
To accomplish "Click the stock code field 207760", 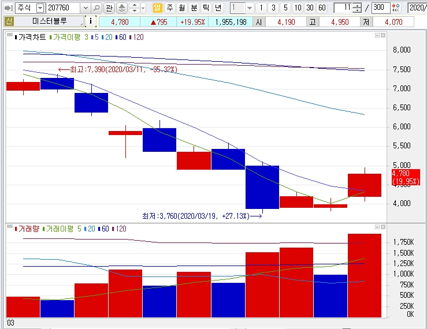I will (64, 8).
